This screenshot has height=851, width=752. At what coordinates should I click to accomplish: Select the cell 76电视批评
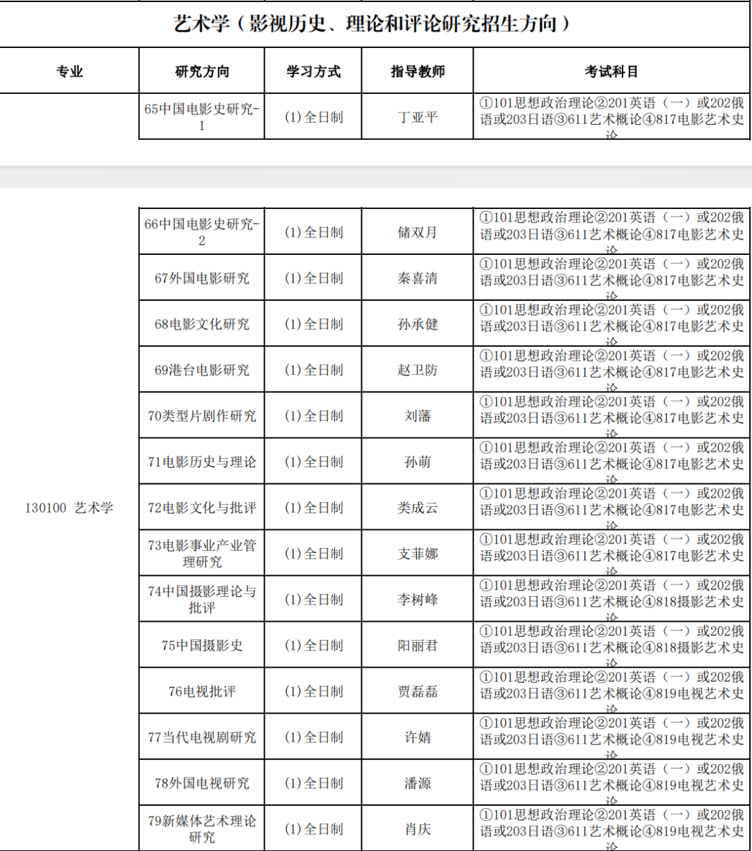coord(202,692)
